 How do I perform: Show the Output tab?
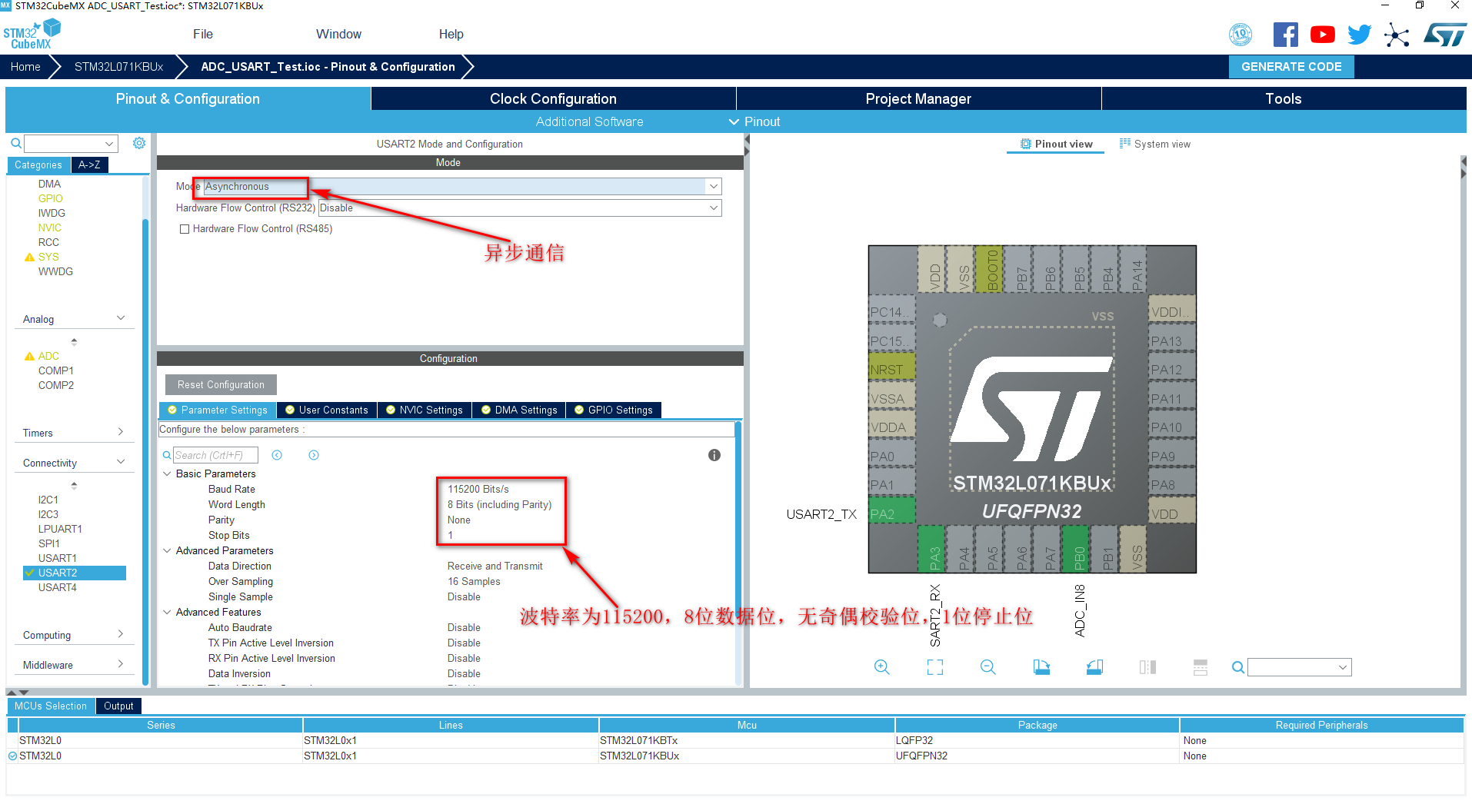click(x=118, y=706)
